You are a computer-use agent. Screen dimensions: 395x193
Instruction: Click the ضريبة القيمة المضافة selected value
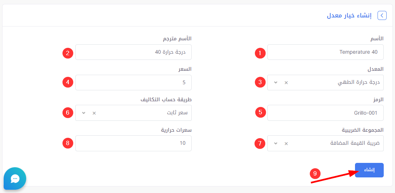(355, 144)
